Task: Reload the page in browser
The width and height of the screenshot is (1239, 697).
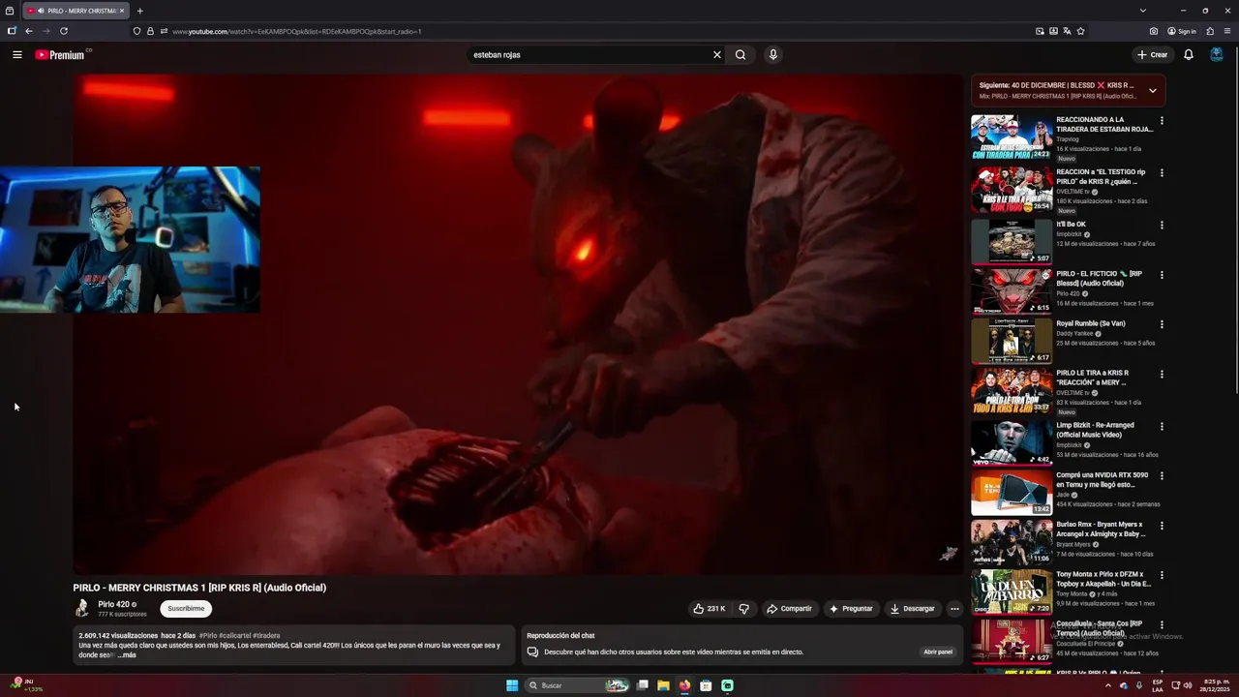Action: [64, 31]
